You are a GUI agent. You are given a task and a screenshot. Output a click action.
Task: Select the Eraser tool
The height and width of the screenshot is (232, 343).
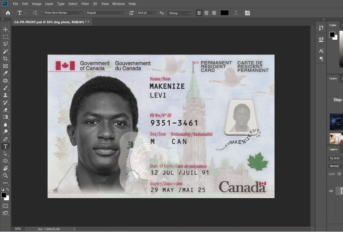tap(5, 110)
